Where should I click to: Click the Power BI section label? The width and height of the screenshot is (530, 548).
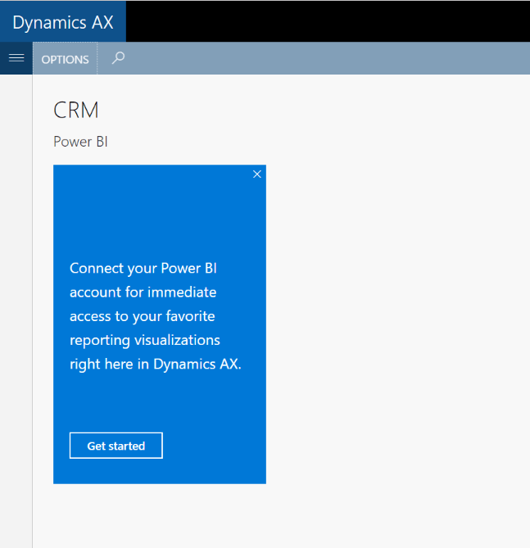(80, 142)
